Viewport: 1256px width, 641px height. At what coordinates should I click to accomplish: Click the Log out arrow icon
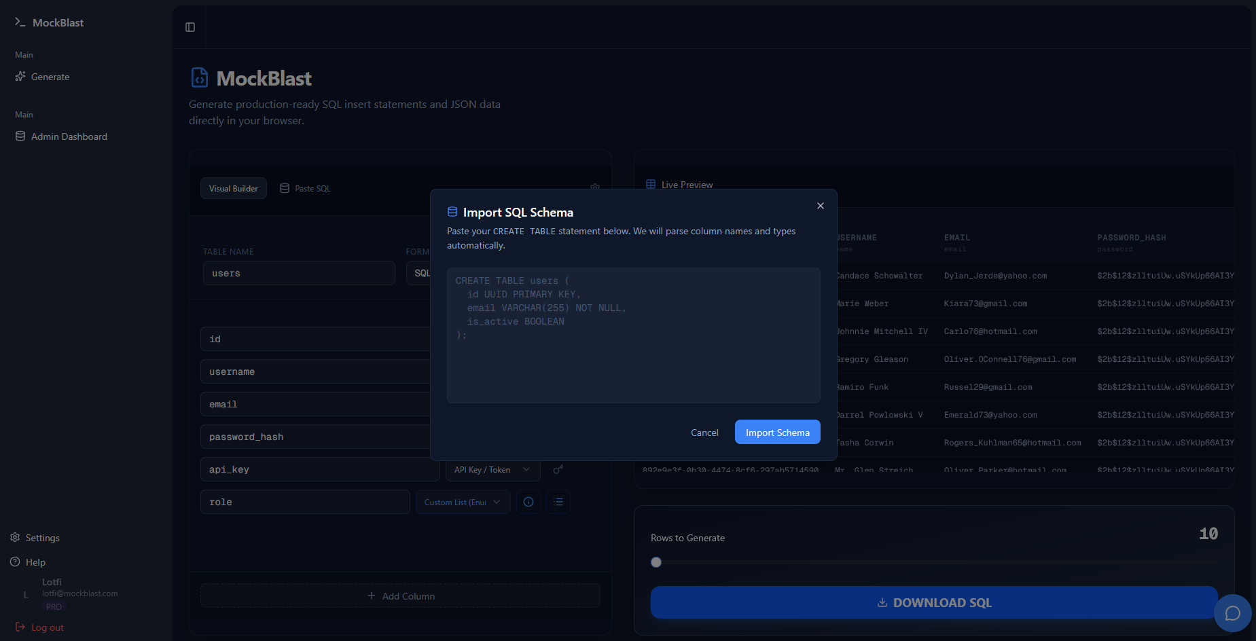(x=20, y=627)
